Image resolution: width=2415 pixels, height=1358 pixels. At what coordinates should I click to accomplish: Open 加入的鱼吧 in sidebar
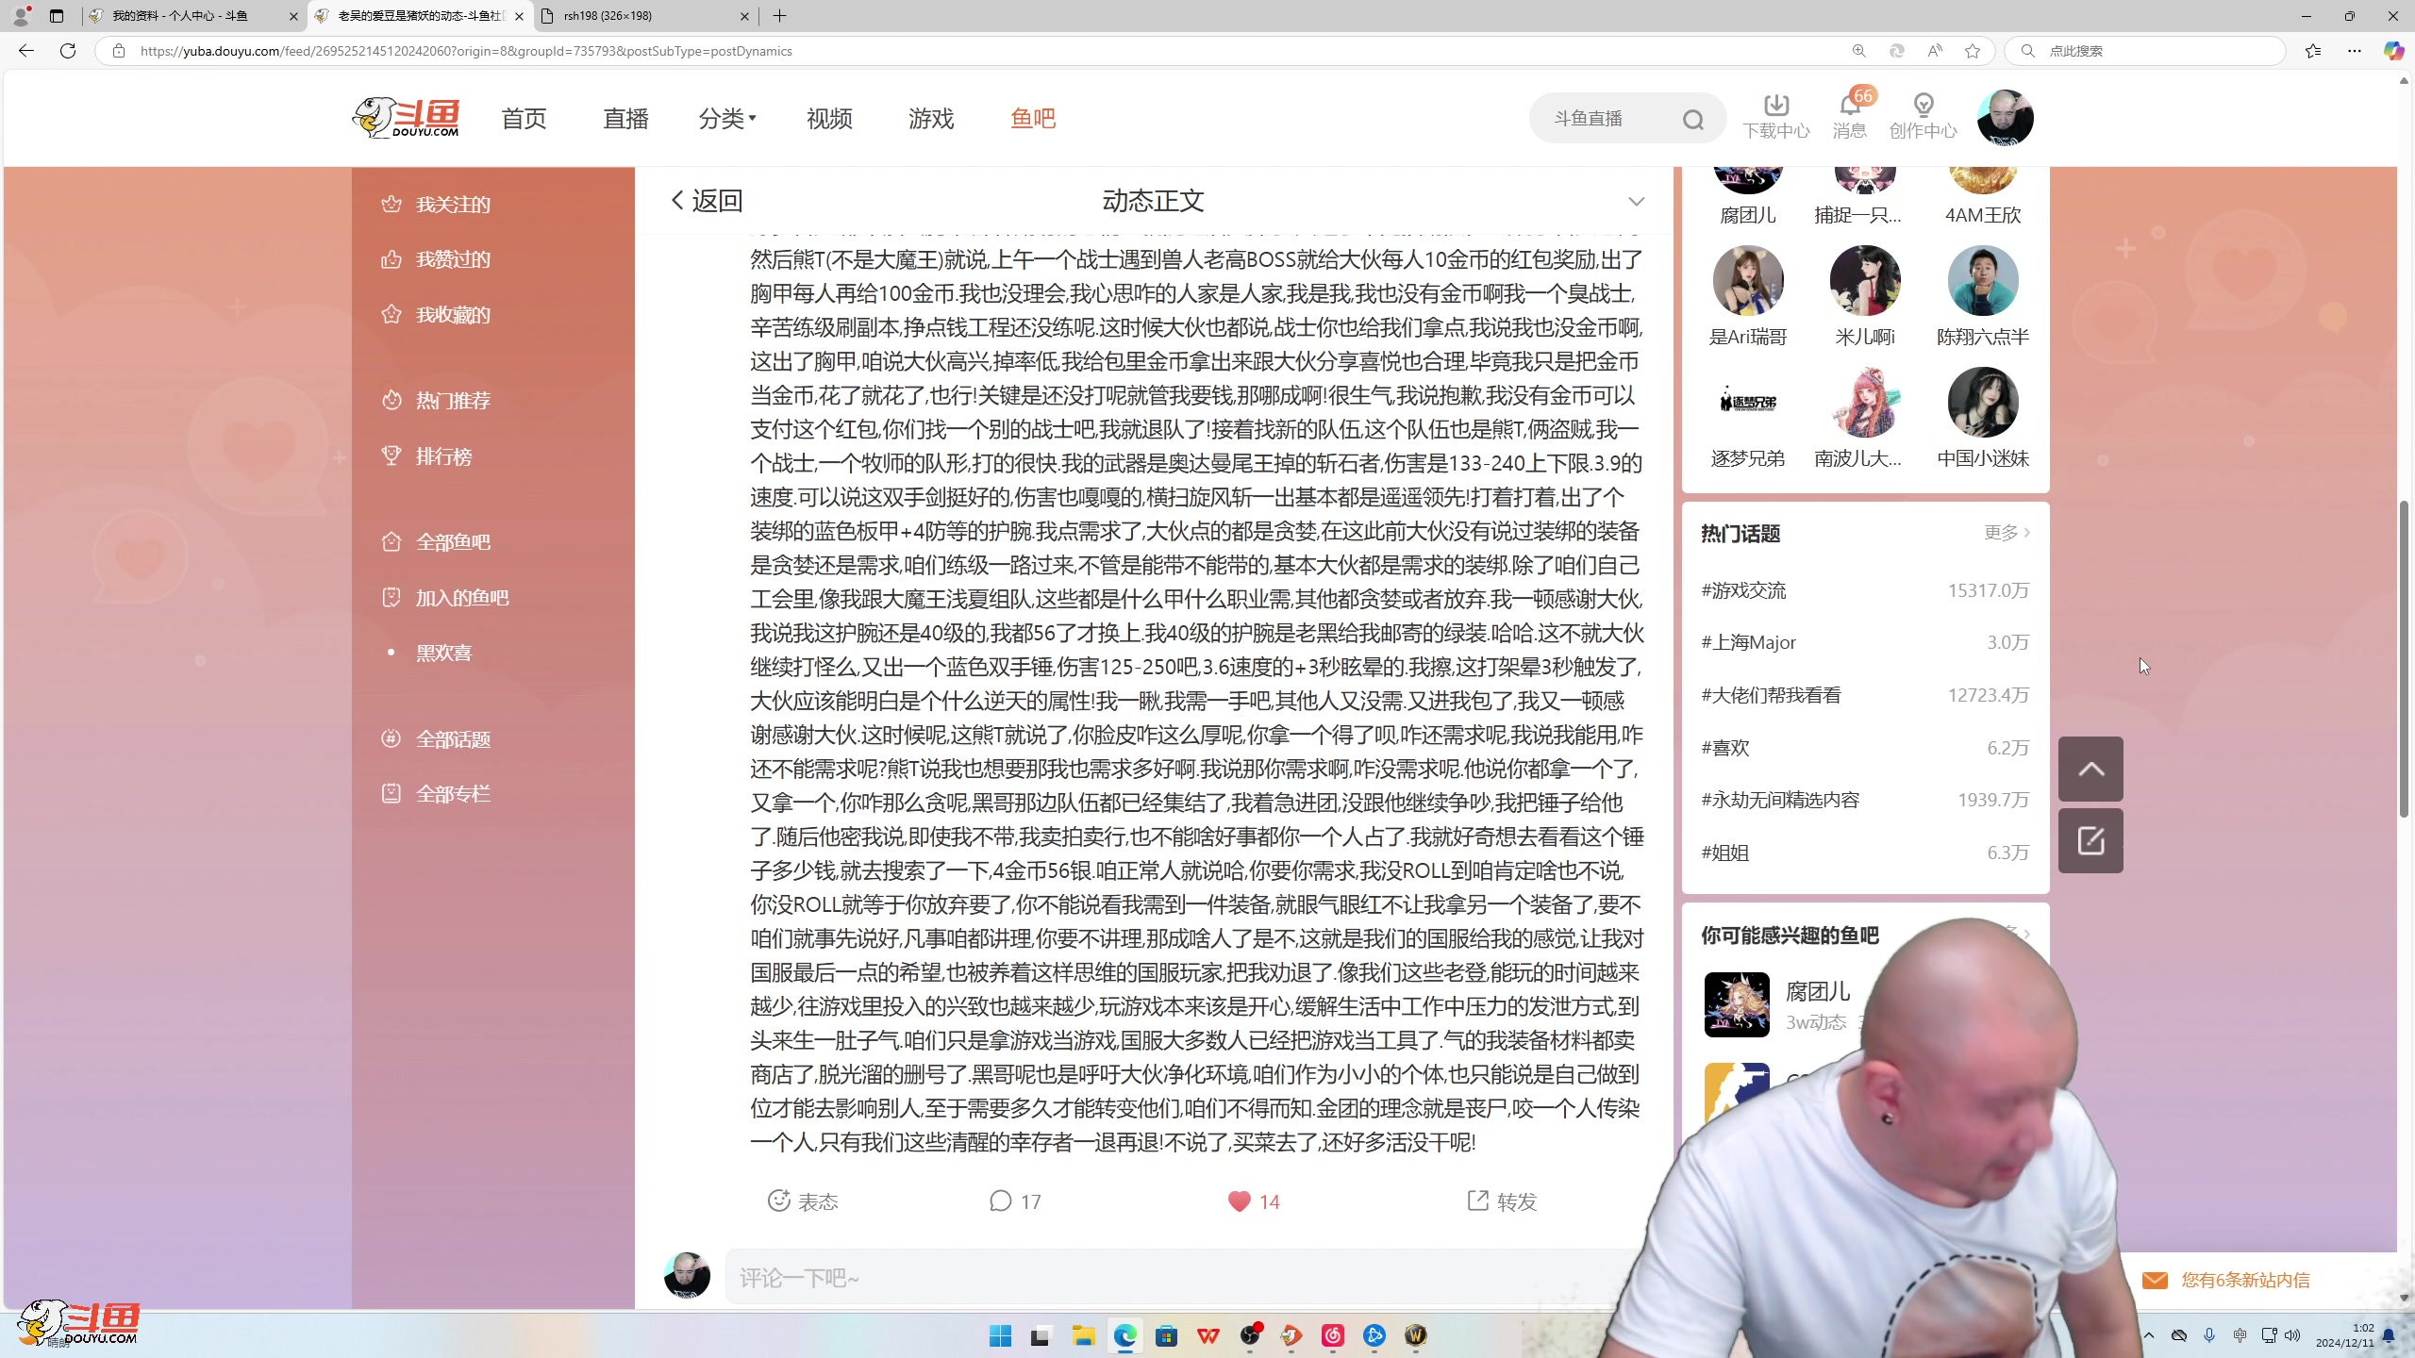tap(444, 598)
